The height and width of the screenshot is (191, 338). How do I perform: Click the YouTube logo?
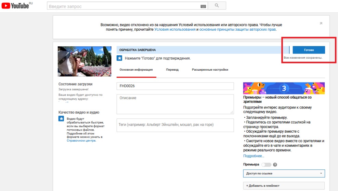point(17,6)
